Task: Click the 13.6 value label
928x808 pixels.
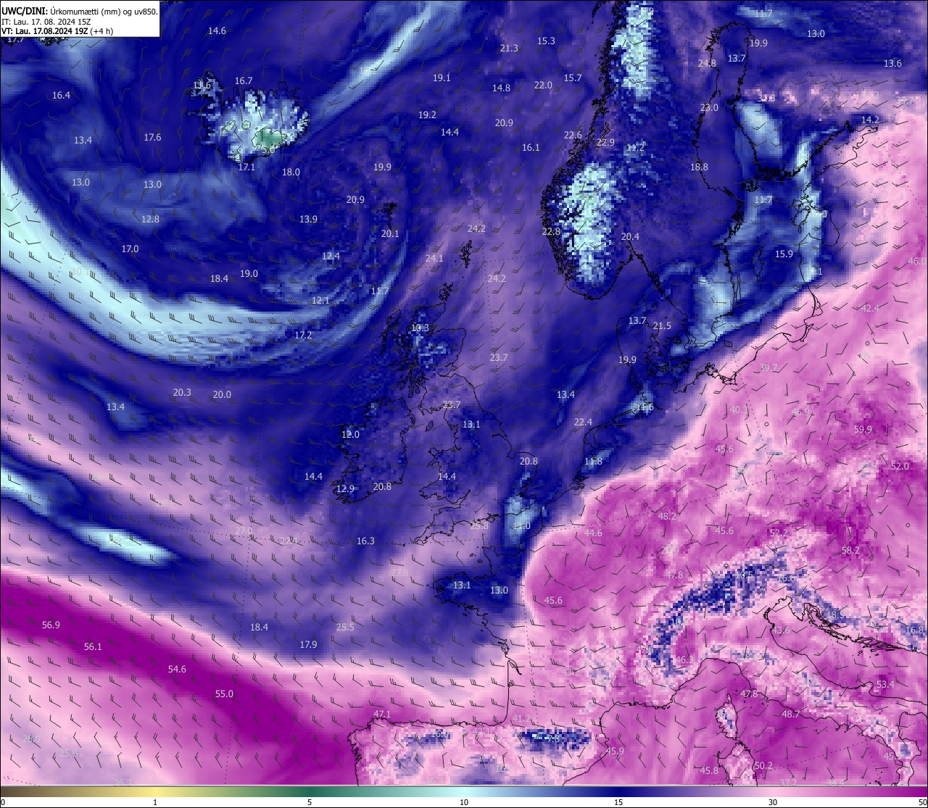Action: [x=892, y=64]
